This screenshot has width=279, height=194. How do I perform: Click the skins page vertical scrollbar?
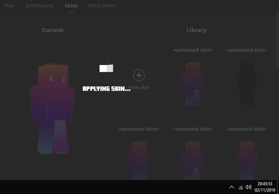277,40
